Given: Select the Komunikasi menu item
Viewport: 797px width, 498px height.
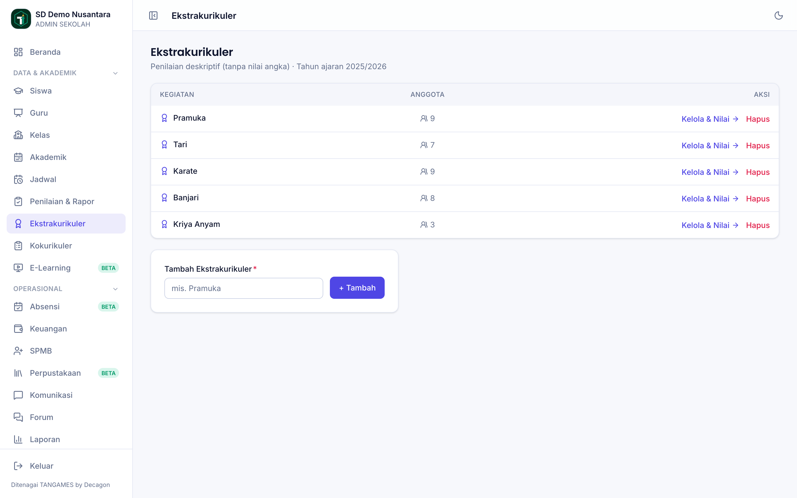Looking at the screenshot, I should tap(66, 395).
